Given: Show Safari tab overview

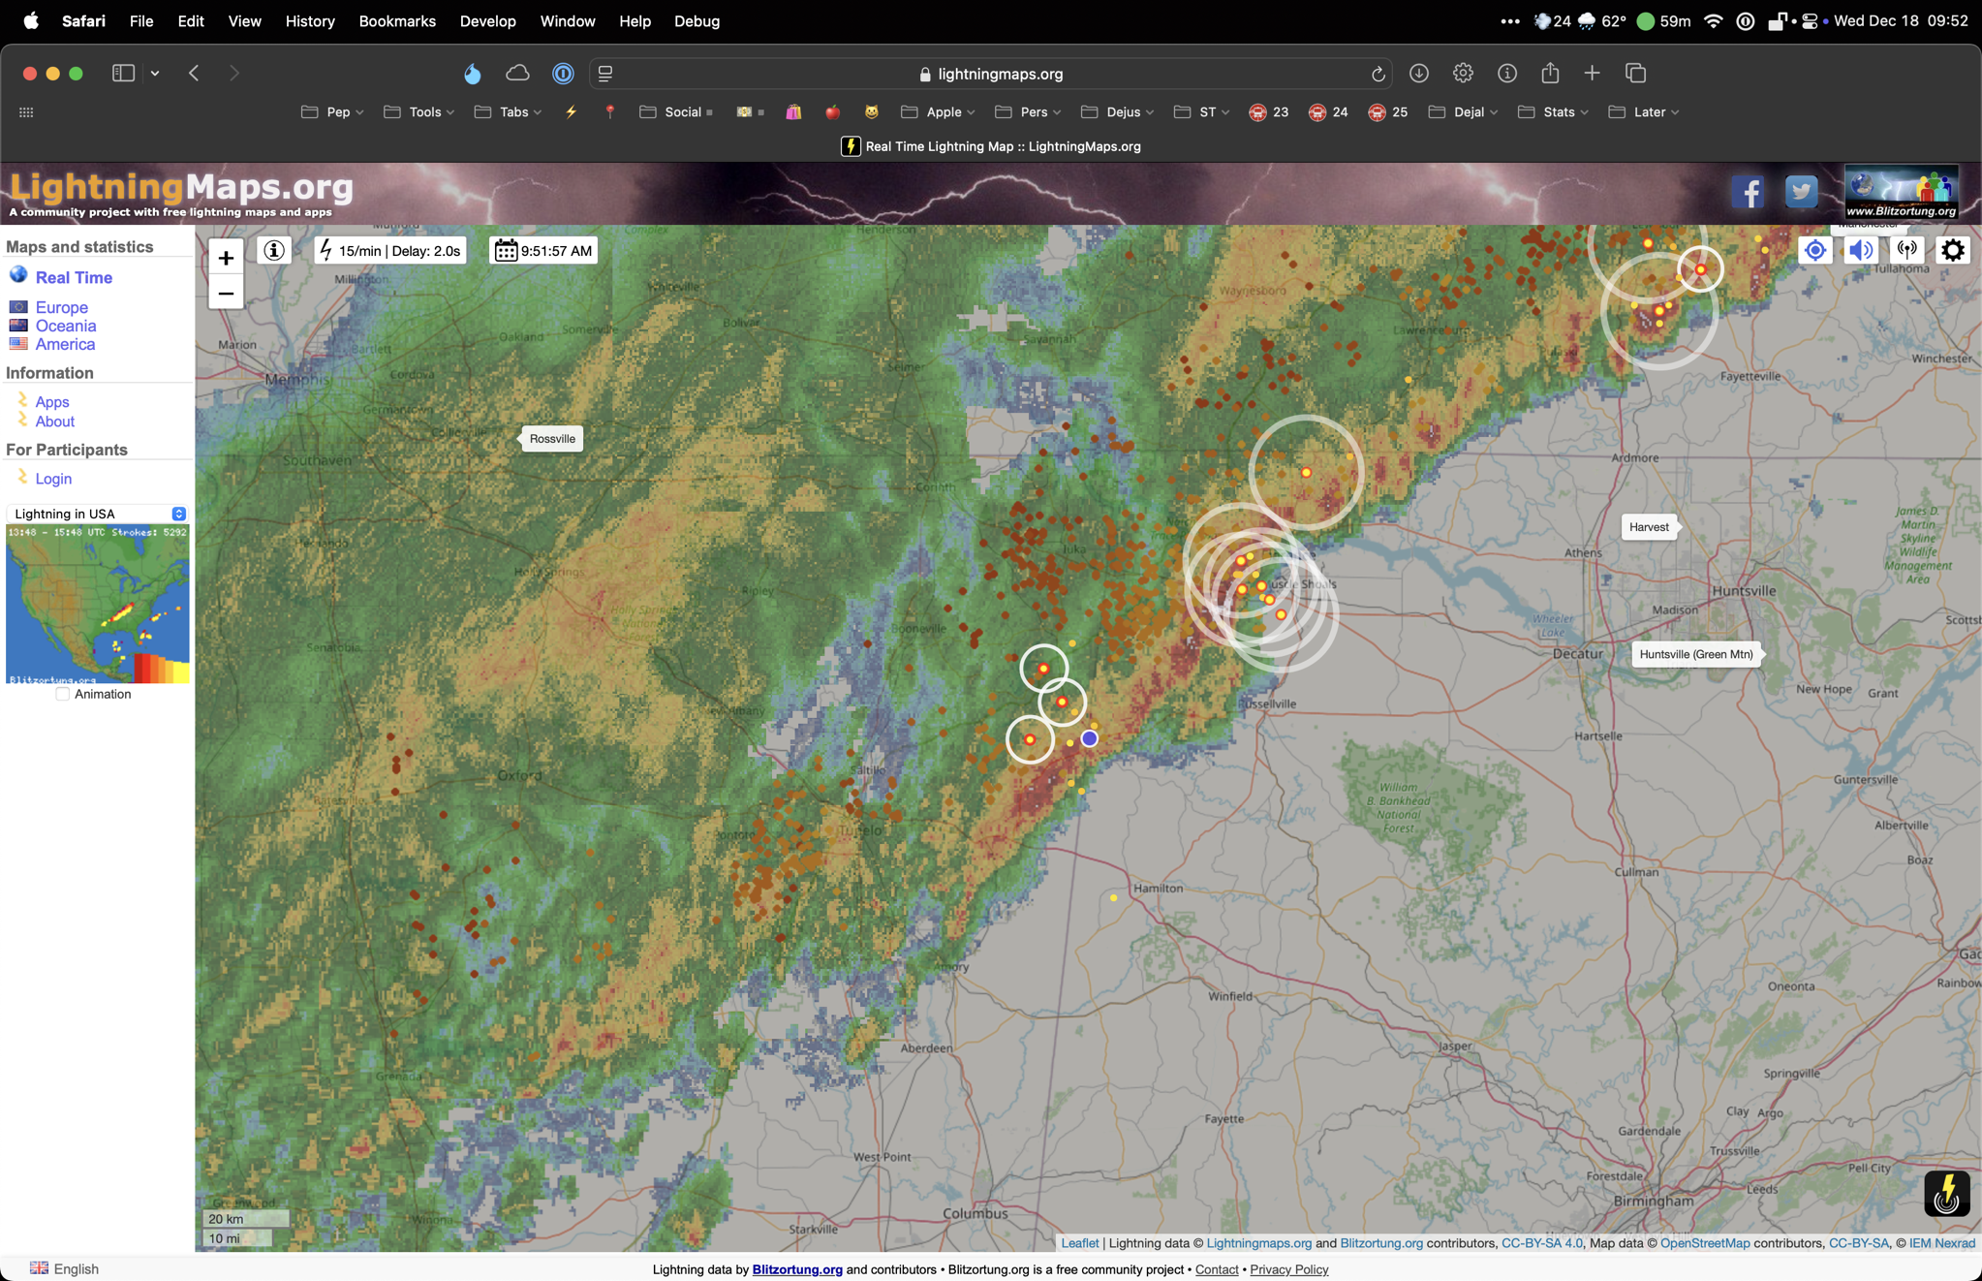Looking at the screenshot, I should point(1636,73).
